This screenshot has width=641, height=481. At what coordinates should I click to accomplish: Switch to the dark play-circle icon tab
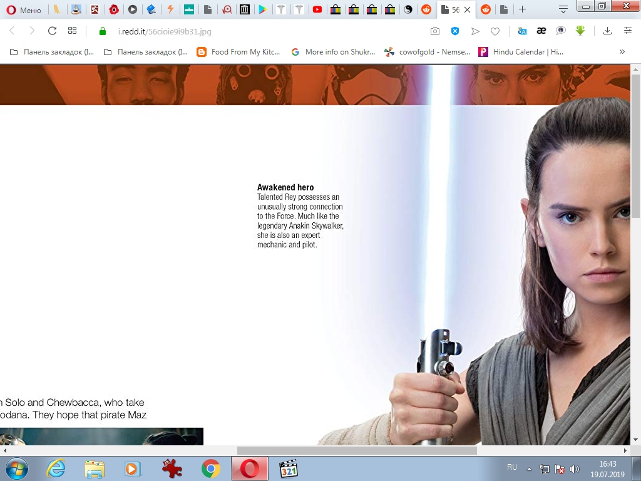133,9
